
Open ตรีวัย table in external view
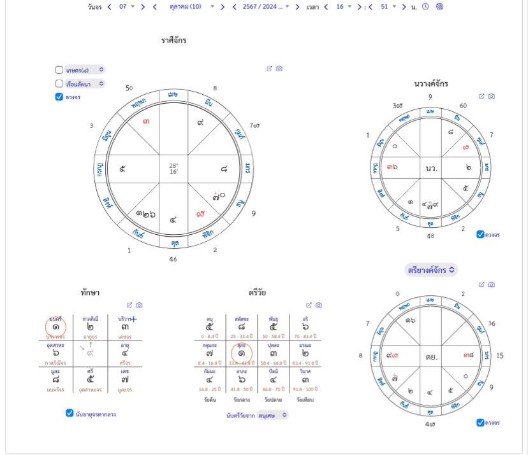(x=309, y=305)
